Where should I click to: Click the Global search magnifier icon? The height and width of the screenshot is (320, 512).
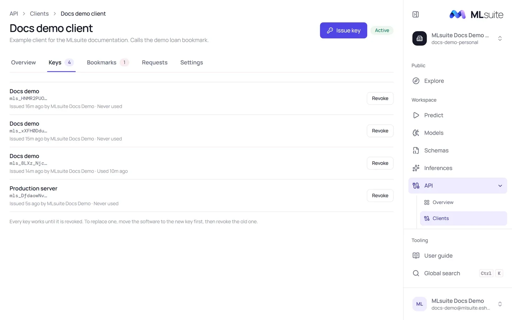point(416,273)
